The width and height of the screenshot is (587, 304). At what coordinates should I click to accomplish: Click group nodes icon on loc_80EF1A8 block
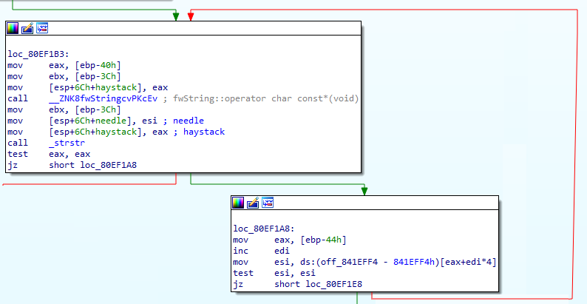point(268,203)
